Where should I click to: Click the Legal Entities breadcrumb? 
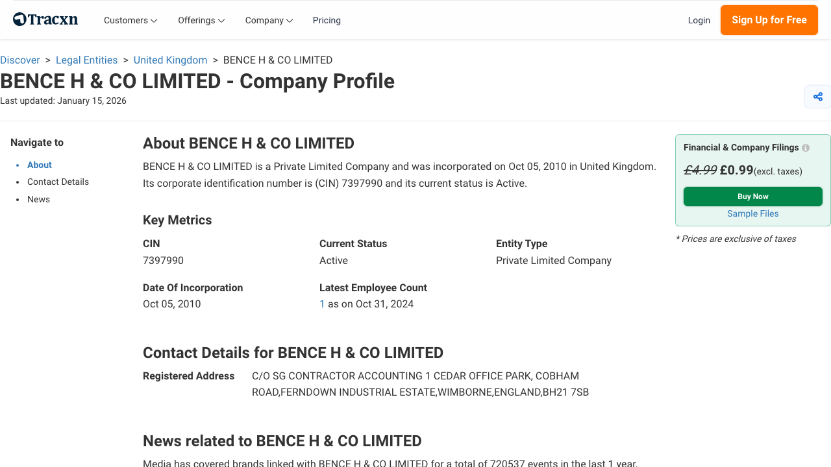tap(86, 60)
